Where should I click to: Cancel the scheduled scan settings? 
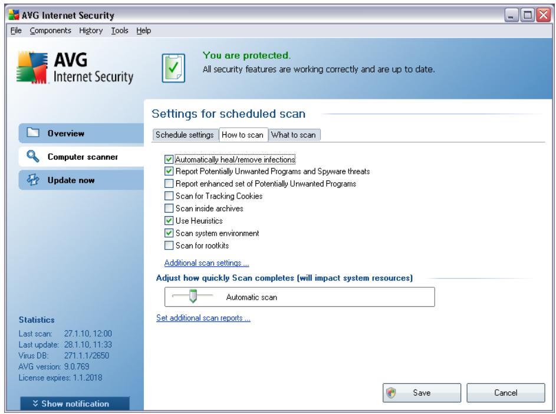click(x=506, y=392)
